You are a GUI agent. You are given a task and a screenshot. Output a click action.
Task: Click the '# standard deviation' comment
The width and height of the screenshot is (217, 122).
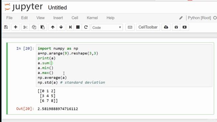point(82,82)
